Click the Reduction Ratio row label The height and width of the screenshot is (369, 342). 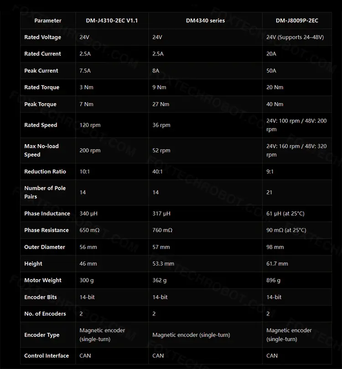tap(45, 172)
